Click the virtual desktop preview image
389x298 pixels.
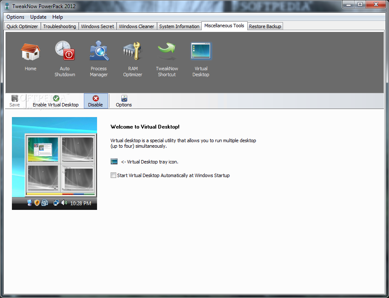(54, 163)
